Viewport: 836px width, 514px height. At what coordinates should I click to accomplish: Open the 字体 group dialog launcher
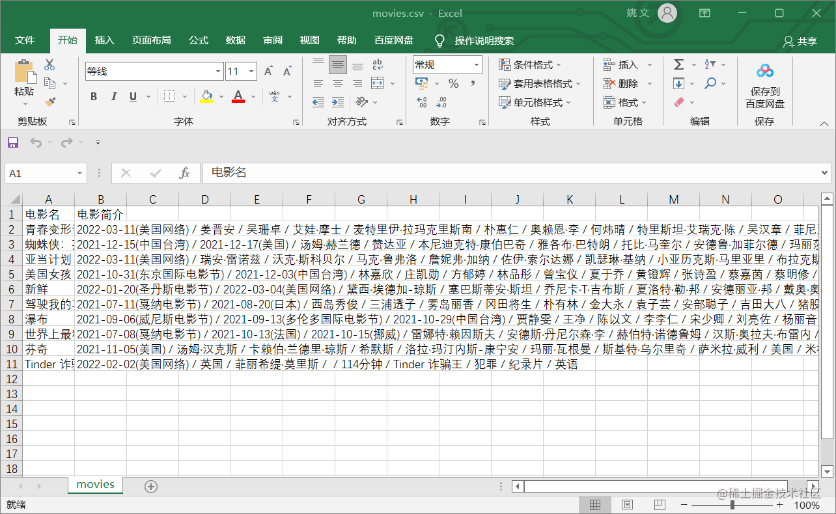(x=296, y=122)
